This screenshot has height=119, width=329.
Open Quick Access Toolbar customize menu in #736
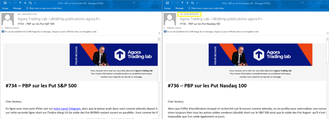coord(197,3)
